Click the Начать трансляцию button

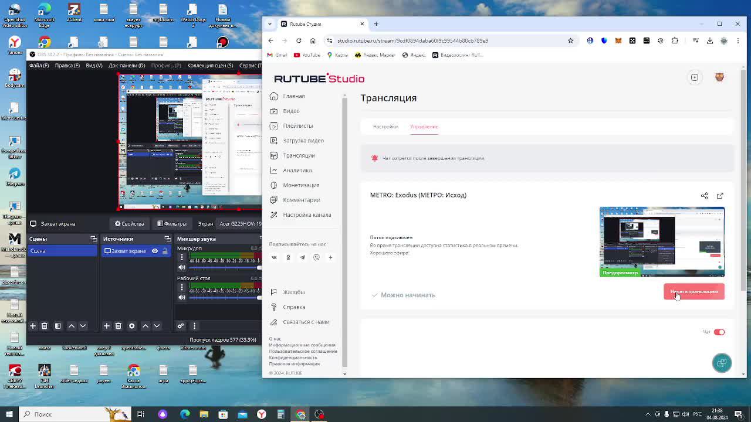click(x=694, y=291)
